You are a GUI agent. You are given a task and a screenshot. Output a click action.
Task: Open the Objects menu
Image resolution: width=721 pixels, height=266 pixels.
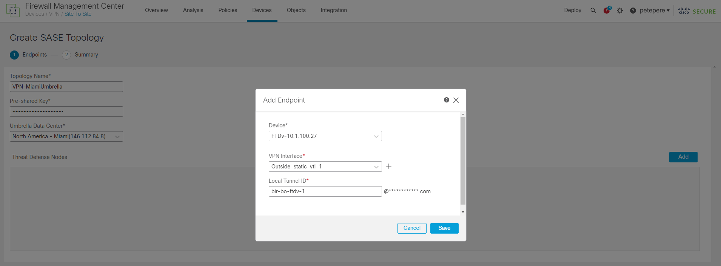pos(296,10)
